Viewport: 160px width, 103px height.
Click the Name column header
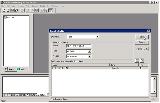[x=81, y=65]
